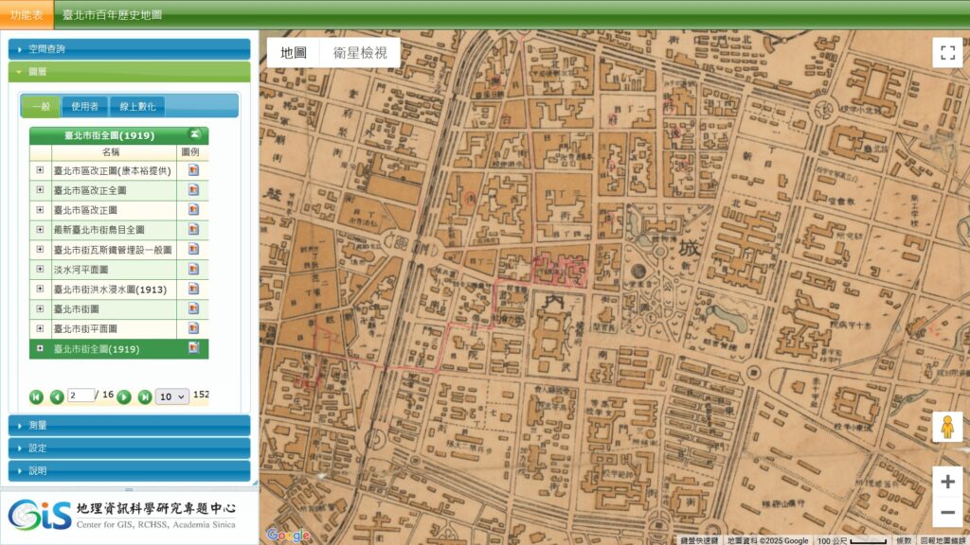Open legend icon for 淡水河平面圖
The width and height of the screenshot is (970, 545).
coord(193,270)
